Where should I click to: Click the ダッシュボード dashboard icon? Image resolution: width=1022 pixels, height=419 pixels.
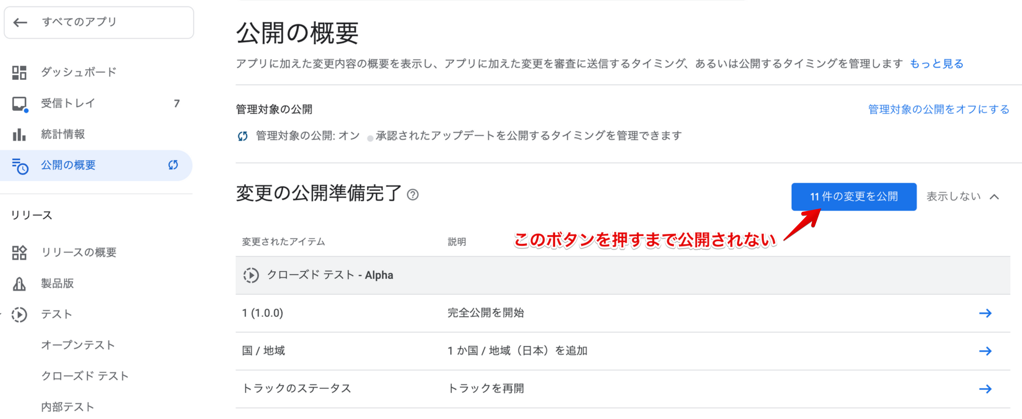(x=19, y=72)
